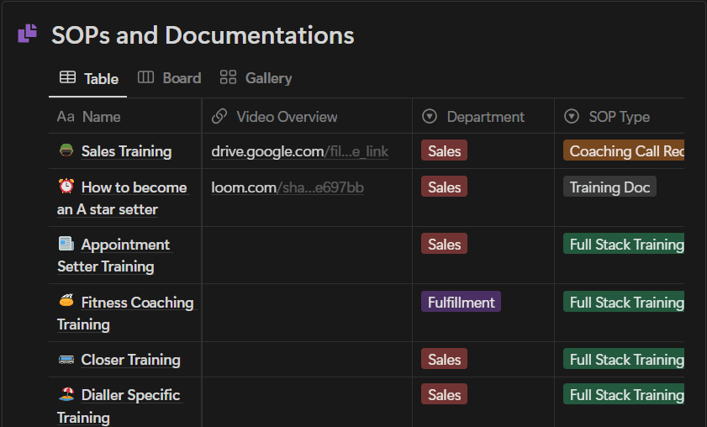Click Full Stack Training tag in Appointment Setter row
Screen dimensions: 707x427
pyautogui.click(x=624, y=244)
